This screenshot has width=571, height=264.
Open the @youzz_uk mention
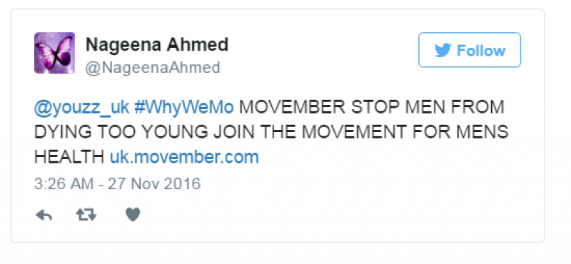tap(81, 108)
